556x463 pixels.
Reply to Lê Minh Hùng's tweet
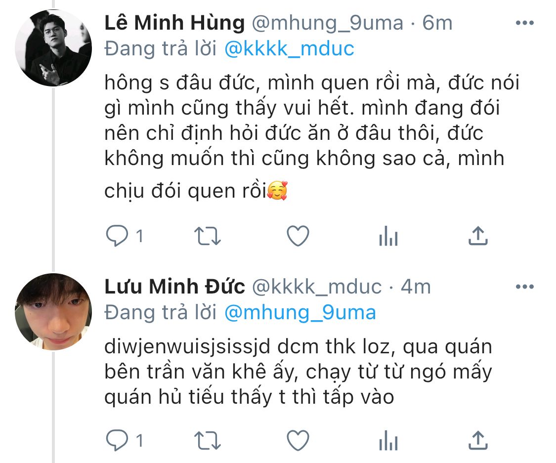pos(117,237)
